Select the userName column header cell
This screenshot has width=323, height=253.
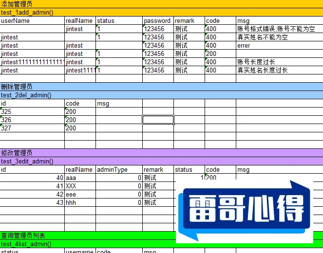(x=32, y=20)
